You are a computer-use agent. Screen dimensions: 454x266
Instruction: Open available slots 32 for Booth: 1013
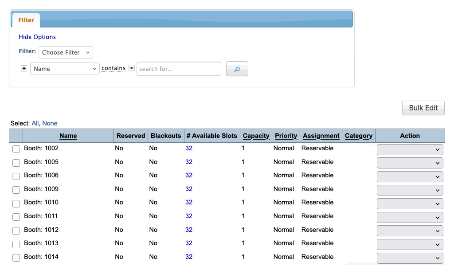pyautogui.click(x=189, y=243)
